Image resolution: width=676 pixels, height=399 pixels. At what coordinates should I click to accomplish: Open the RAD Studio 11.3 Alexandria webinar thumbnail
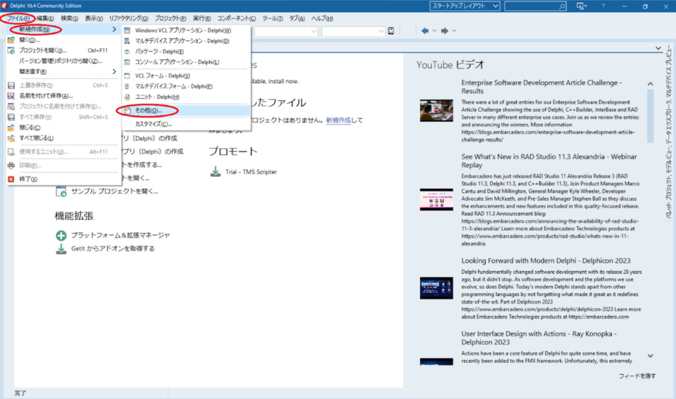(437, 199)
